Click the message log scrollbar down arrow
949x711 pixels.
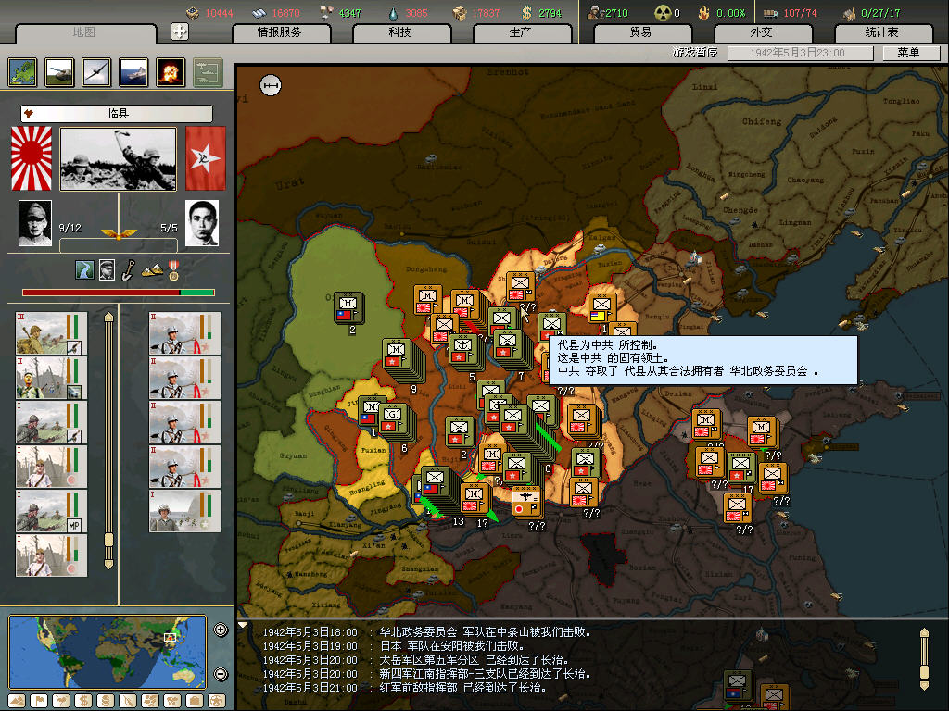click(924, 686)
